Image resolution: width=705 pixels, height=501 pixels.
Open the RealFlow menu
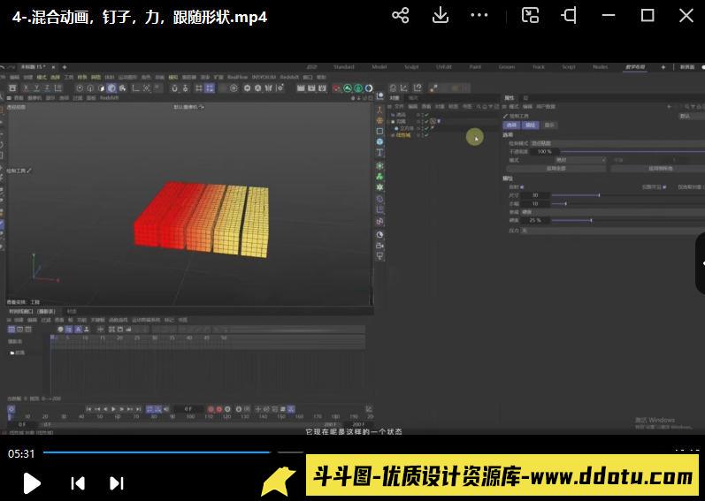click(x=237, y=77)
